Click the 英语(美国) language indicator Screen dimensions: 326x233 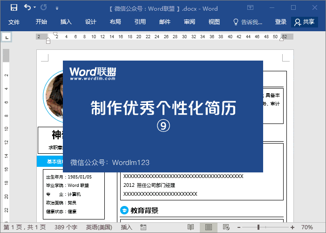tap(99, 227)
